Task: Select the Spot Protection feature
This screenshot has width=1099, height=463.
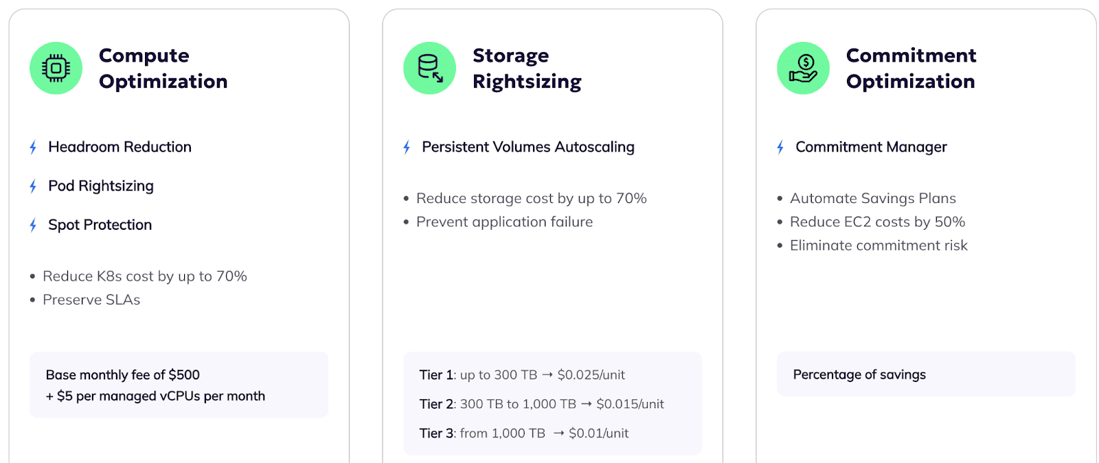Action: point(100,225)
